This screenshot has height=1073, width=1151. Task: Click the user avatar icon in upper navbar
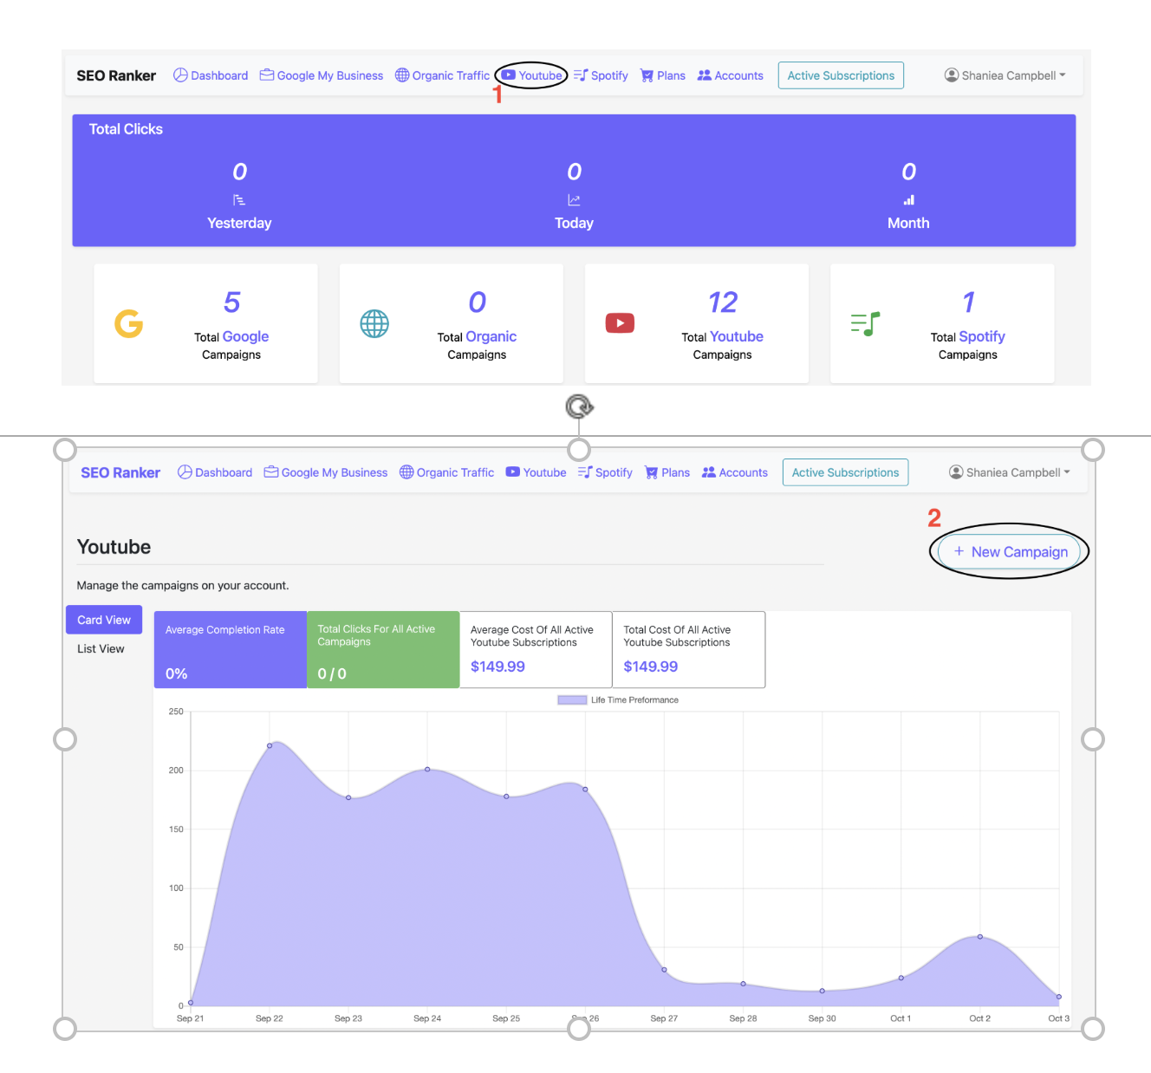[952, 75]
